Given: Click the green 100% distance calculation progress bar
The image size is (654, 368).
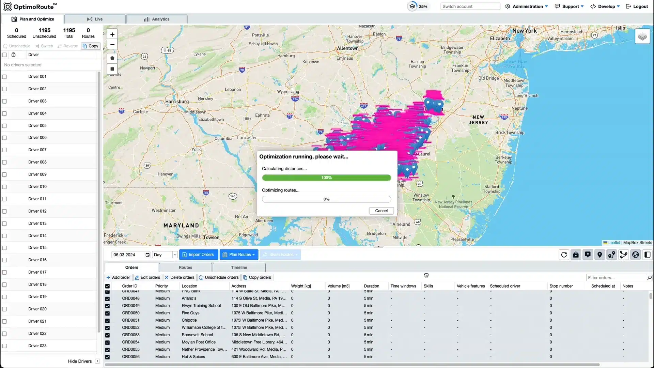Looking at the screenshot, I should pos(326,178).
